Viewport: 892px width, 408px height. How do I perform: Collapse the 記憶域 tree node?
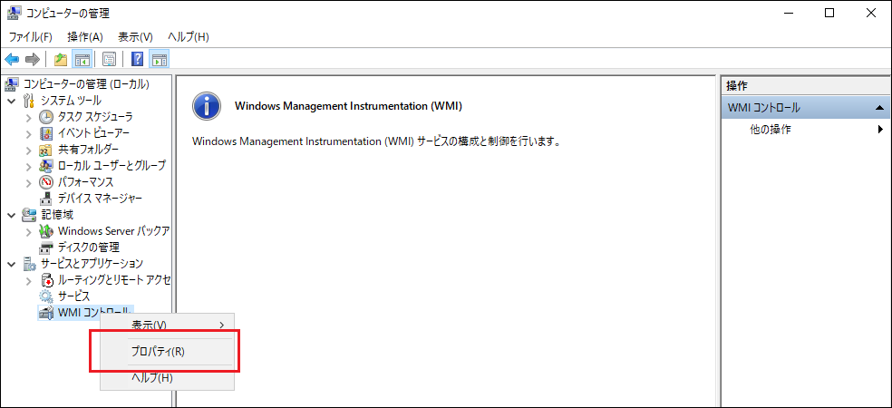(x=12, y=215)
